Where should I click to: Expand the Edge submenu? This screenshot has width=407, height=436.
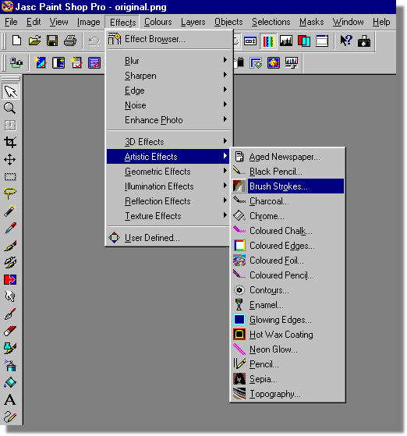pos(169,90)
